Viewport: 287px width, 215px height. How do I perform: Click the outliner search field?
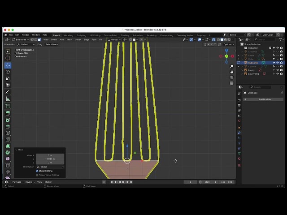click(x=265, y=40)
